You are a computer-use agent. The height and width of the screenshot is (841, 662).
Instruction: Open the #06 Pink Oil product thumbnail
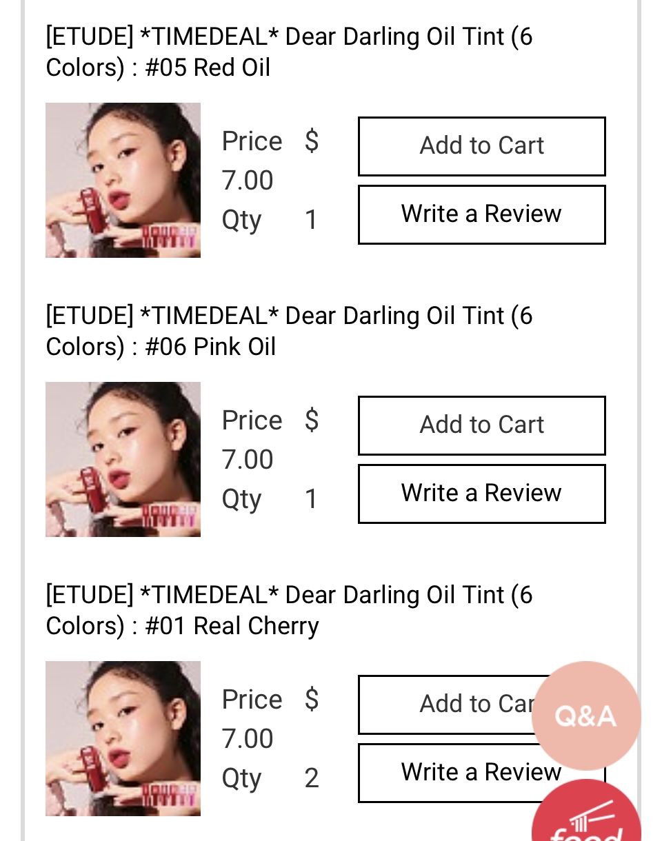pyautogui.click(x=123, y=459)
